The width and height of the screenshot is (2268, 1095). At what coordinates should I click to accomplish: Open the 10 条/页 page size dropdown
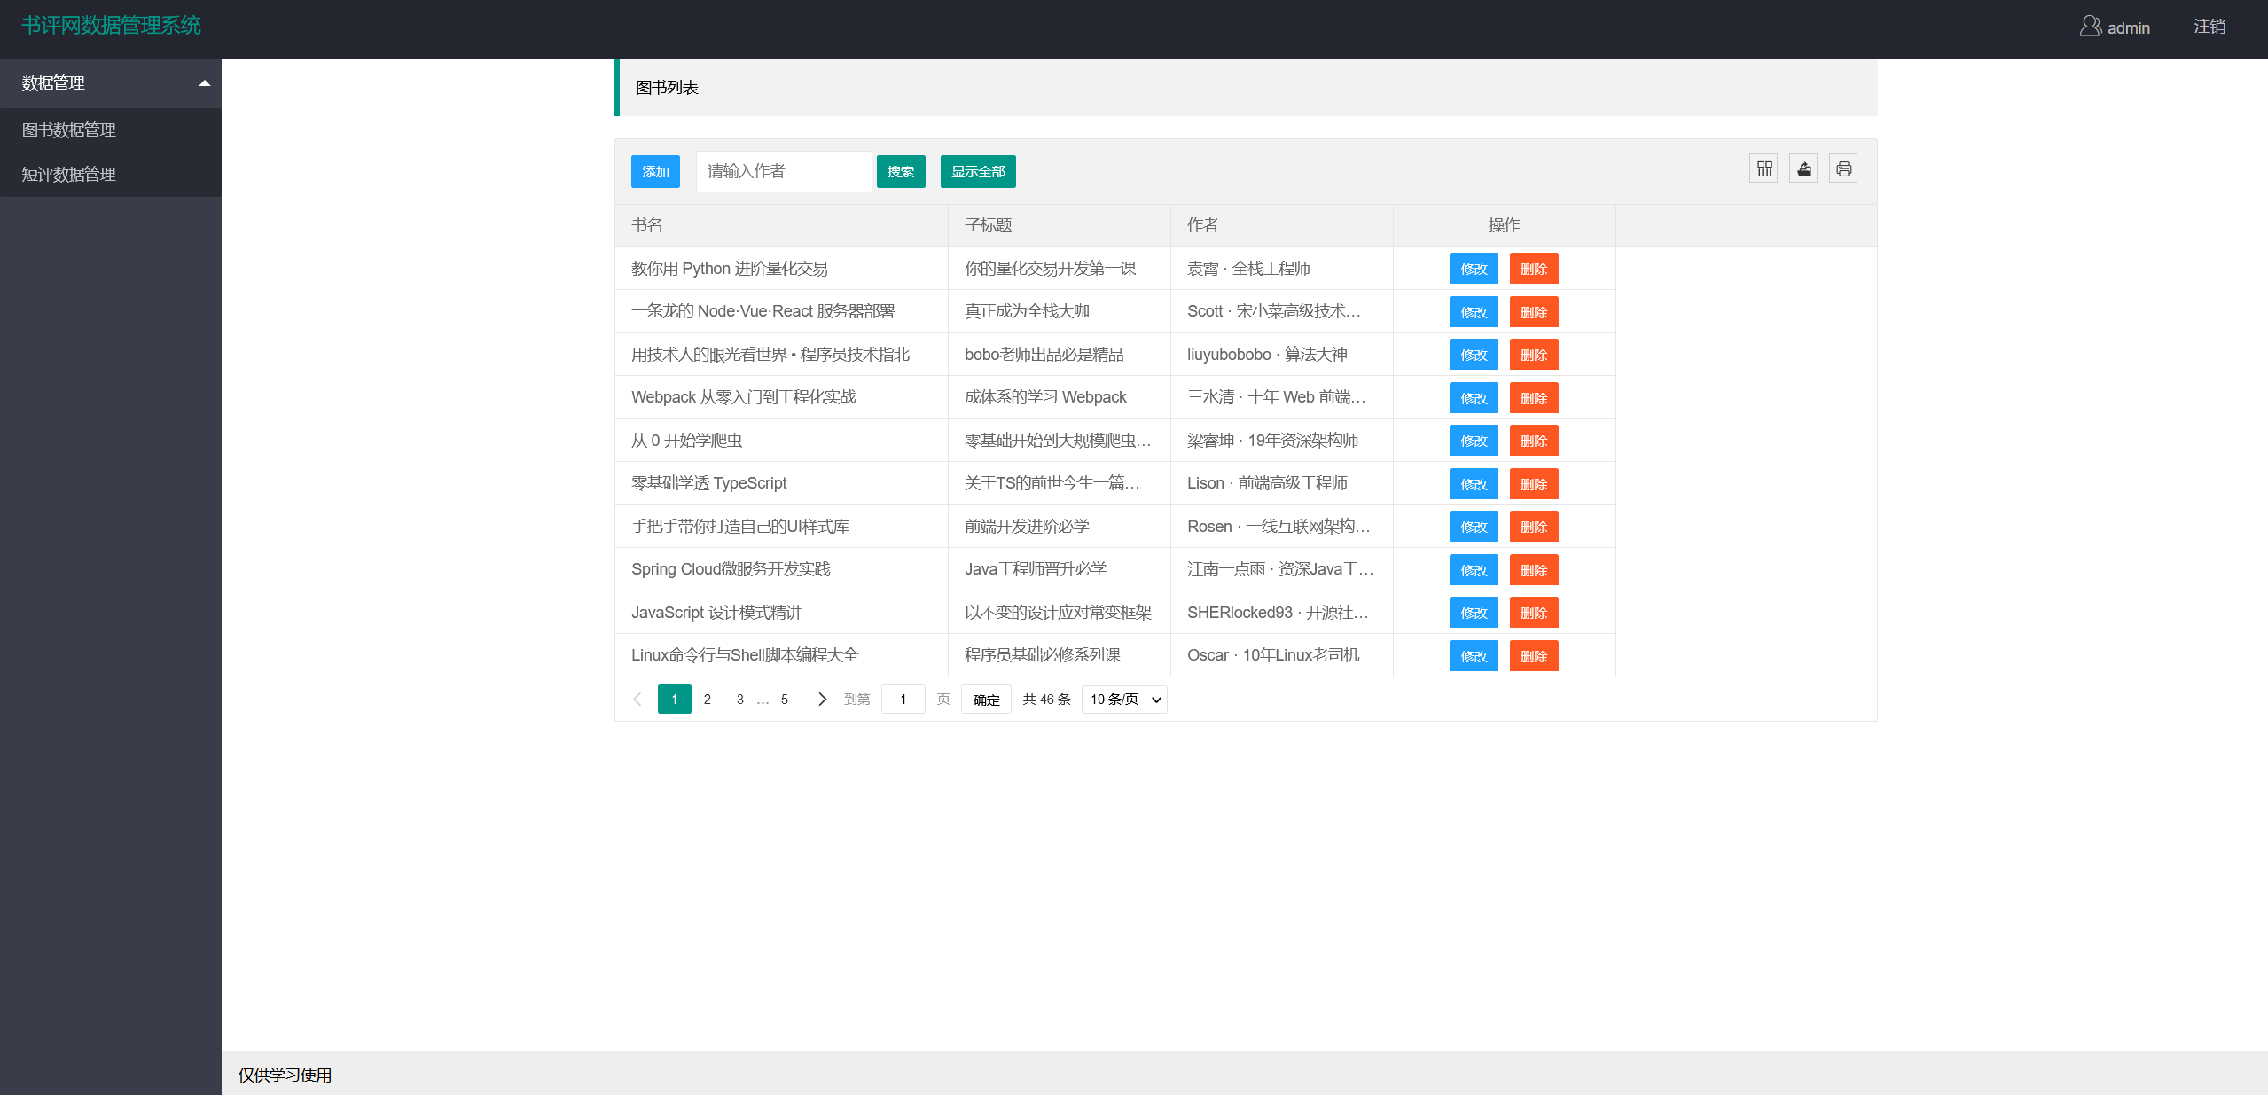tap(1124, 700)
